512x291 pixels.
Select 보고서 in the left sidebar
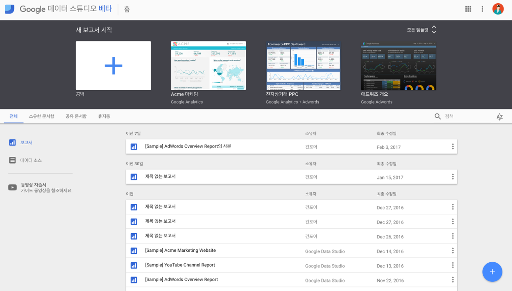click(26, 143)
